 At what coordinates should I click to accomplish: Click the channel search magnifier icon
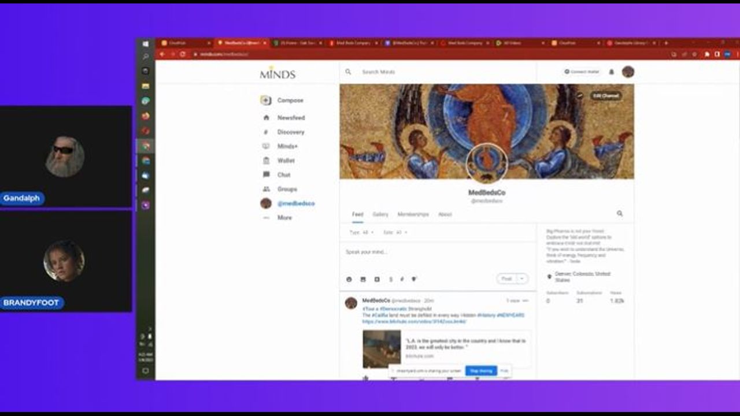click(x=620, y=214)
